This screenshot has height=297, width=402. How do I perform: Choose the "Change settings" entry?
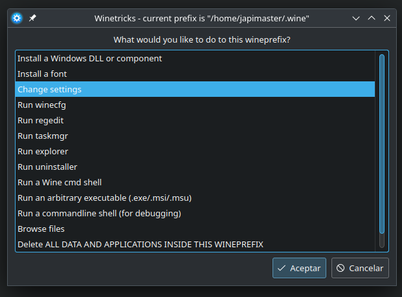pos(49,89)
